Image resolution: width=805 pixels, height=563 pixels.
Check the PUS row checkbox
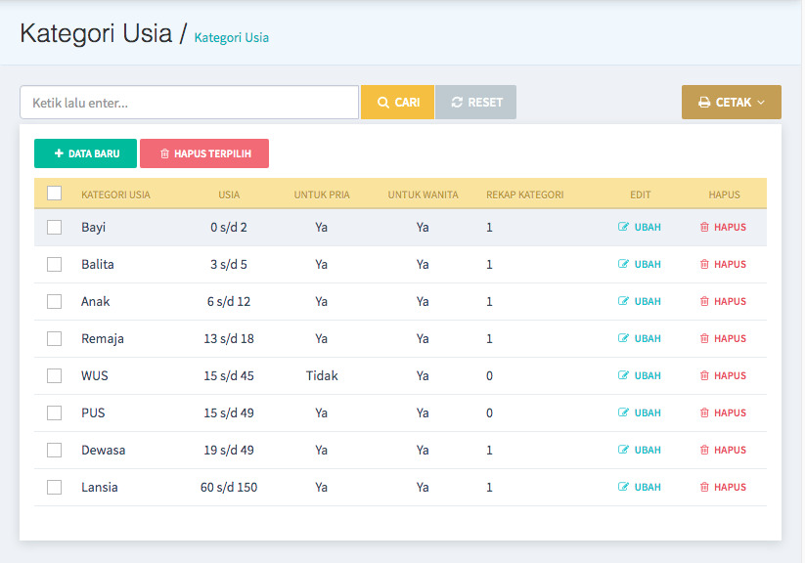(55, 413)
